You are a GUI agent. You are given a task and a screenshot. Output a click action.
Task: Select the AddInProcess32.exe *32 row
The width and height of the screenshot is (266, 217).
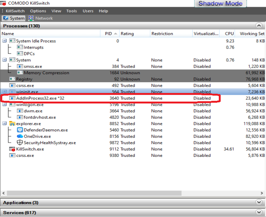tap(133, 98)
